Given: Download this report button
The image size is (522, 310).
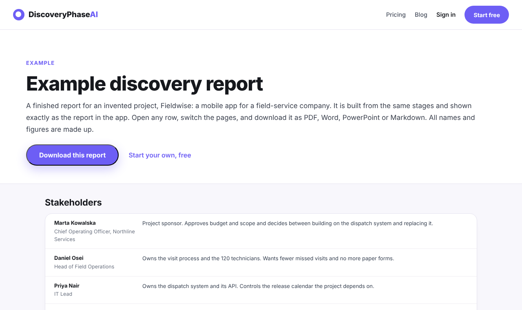Looking at the screenshot, I should (72, 155).
